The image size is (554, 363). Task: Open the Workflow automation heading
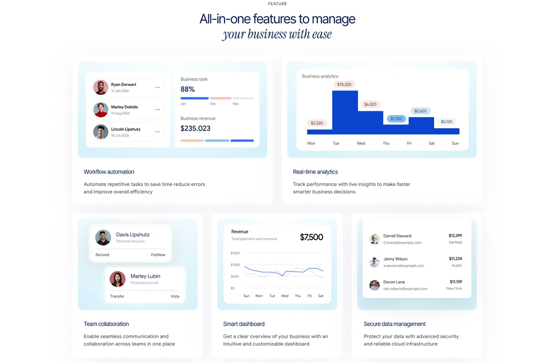pos(109,172)
